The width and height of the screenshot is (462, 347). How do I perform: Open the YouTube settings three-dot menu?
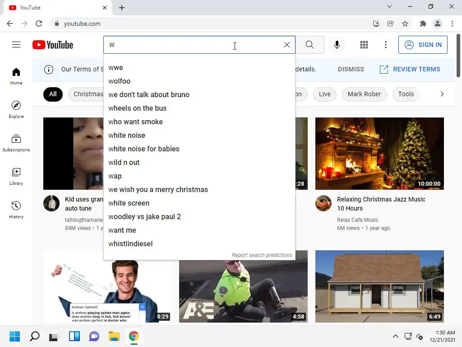click(x=385, y=45)
